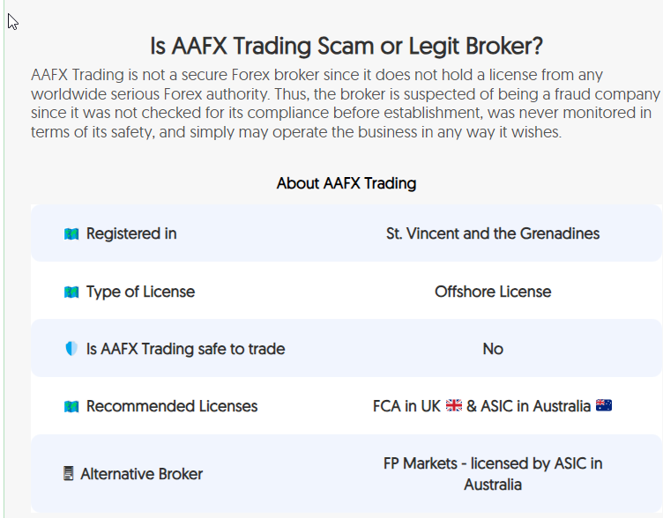Image resolution: width=663 pixels, height=518 pixels.
Task: Click Is AAFX Trading safe to trade label
Action: [x=186, y=349]
